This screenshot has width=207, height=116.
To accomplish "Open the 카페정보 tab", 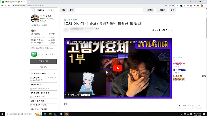I will [41, 10].
